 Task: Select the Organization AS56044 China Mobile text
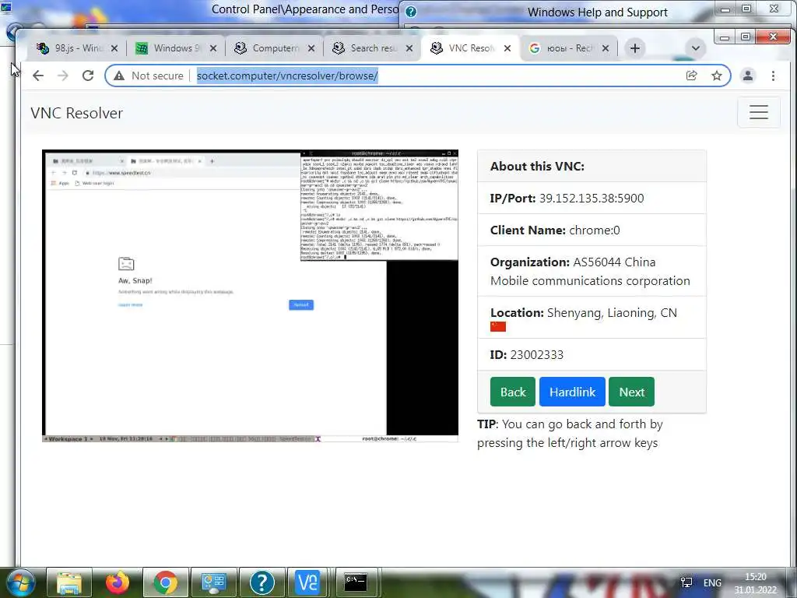point(590,272)
